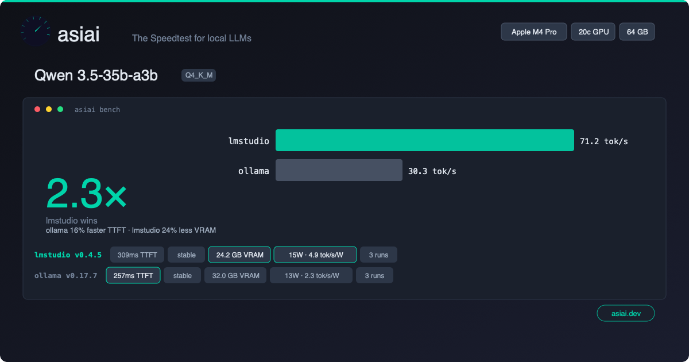This screenshot has height=362, width=689.
Task: Click the red traffic-light dot on terminal
Action: pyautogui.click(x=37, y=109)
